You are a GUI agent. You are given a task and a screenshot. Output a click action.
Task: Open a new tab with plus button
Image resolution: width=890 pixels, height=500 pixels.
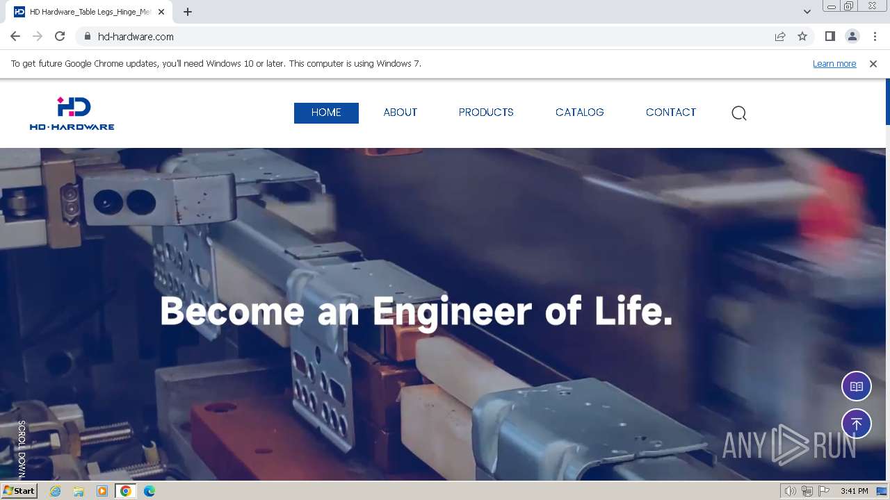tap(188, 12)
